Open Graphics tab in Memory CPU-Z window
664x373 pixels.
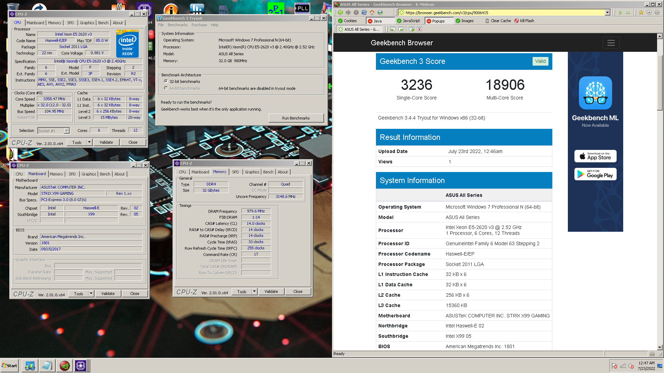252,172
